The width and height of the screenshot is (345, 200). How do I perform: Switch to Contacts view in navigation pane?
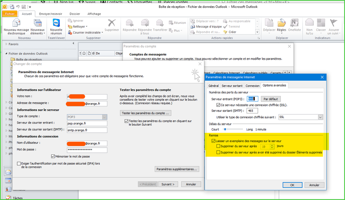8,189
